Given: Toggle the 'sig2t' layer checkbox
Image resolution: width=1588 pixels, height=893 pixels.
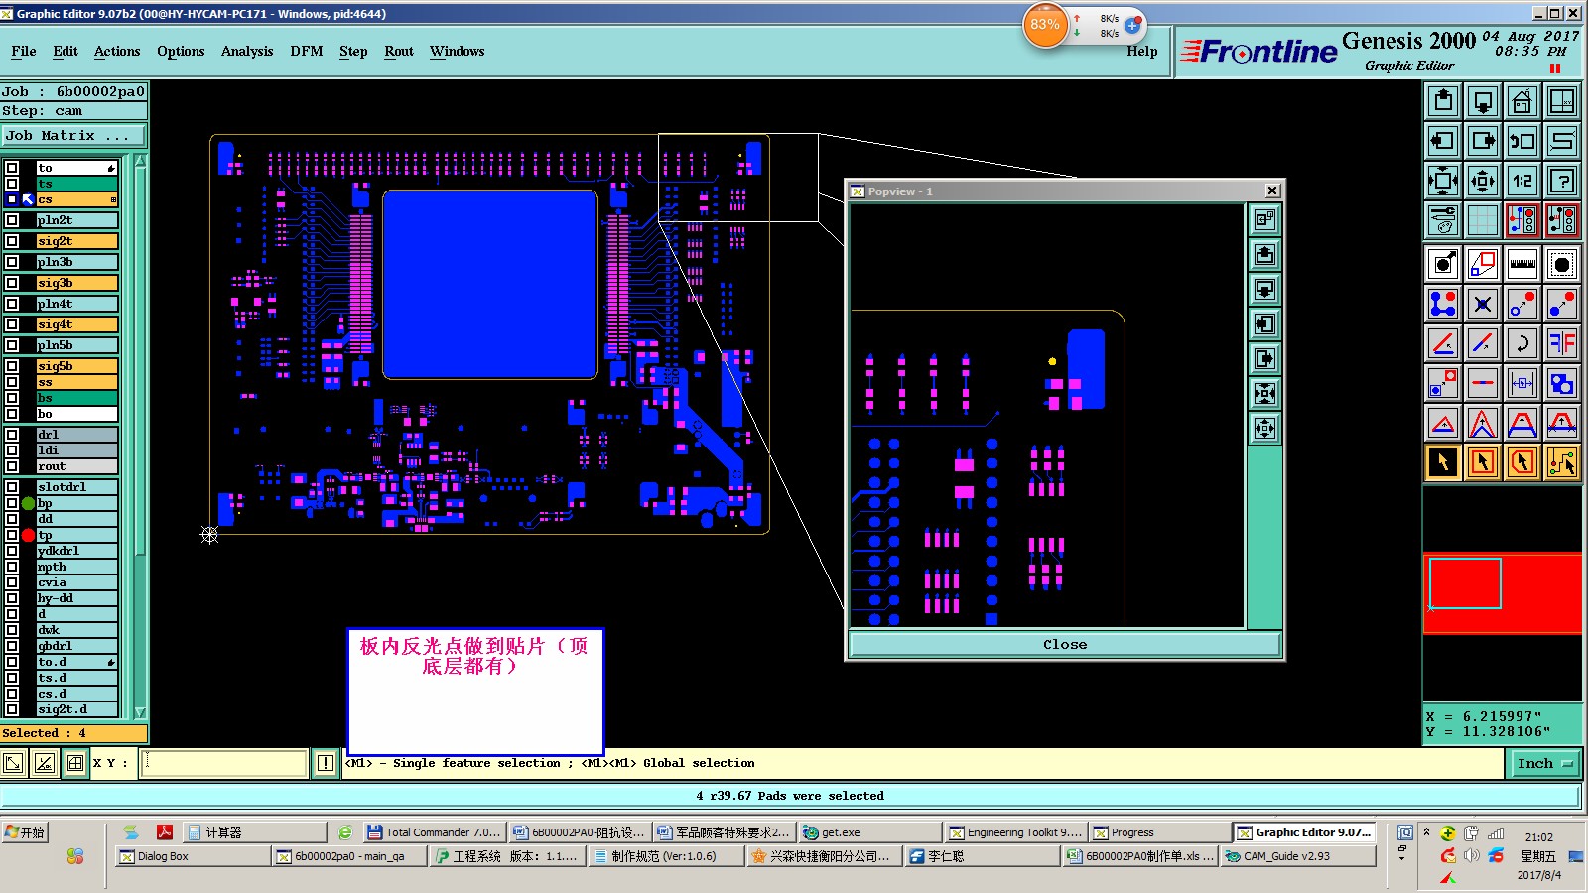Looking at the screenshot, I should tap(12, 241).
